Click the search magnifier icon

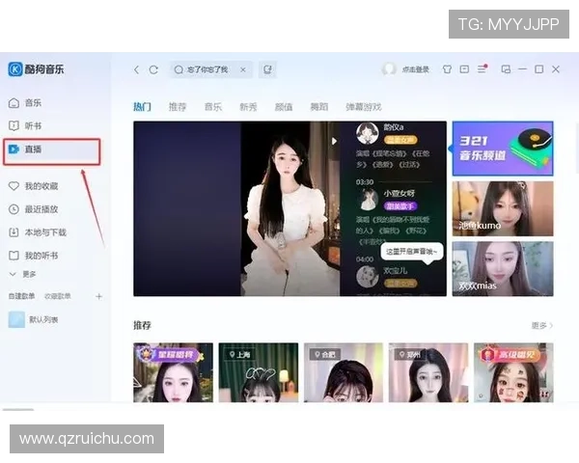tap(179, 69)
